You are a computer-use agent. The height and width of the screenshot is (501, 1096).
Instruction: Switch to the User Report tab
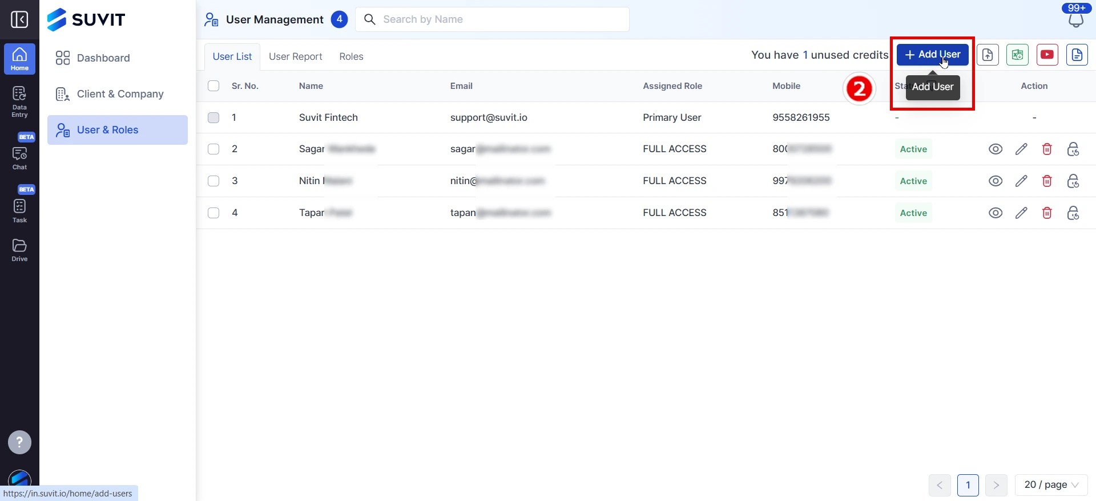click(296, 57)
